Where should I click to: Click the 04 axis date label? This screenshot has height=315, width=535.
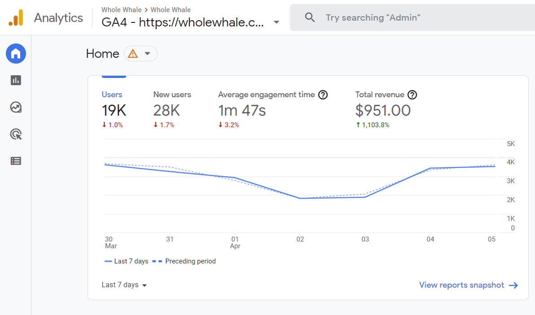click(x=430, y=239)
